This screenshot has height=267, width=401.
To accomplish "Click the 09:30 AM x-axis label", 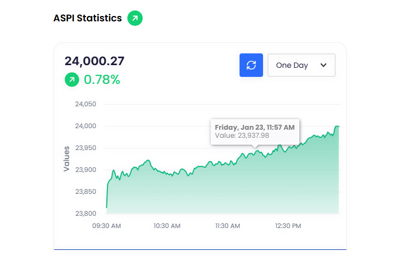I will click(106, 226).
